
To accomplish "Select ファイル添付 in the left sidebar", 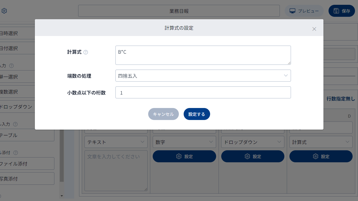I will (26, 164).
